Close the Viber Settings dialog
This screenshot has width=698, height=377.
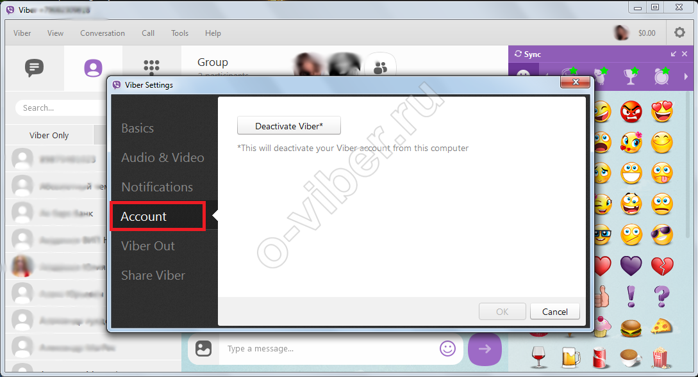pyautogui.click(x=575, y=82)
